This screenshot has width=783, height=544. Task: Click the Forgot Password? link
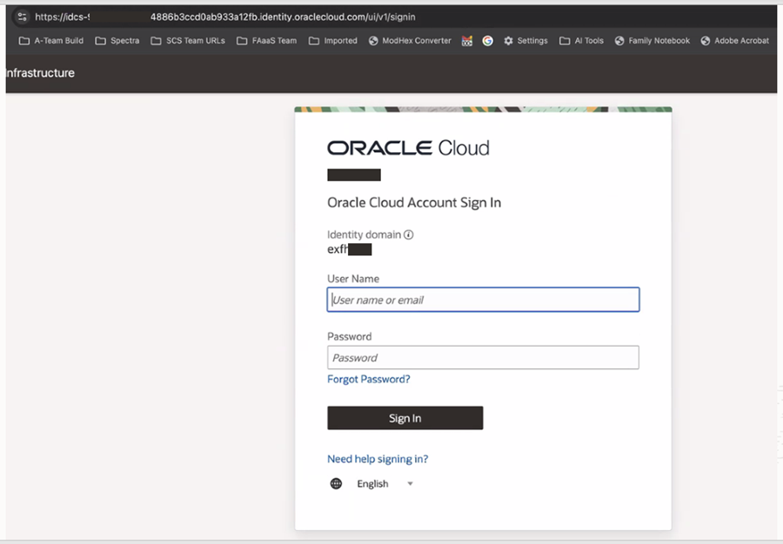[369, 380]
